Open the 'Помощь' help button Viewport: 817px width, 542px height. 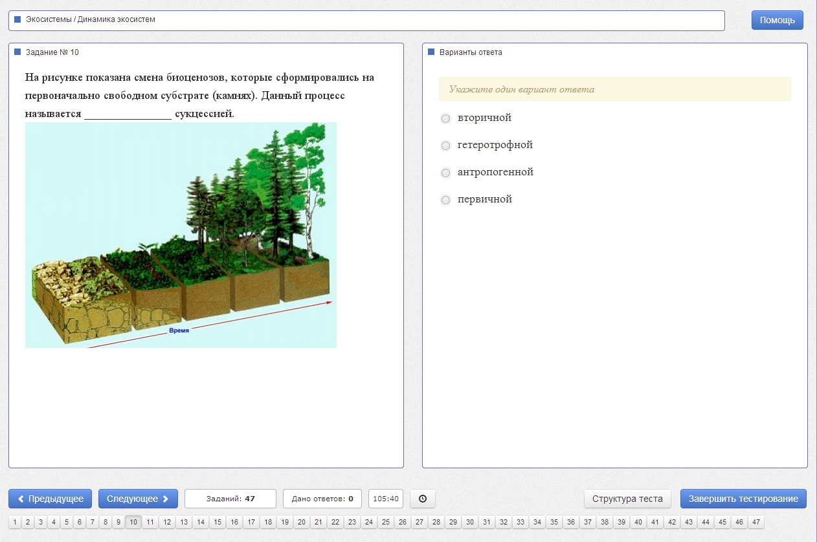coord(778,20)
